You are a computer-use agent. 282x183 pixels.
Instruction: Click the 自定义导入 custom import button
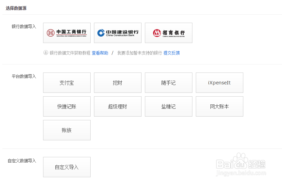(67, 167)
